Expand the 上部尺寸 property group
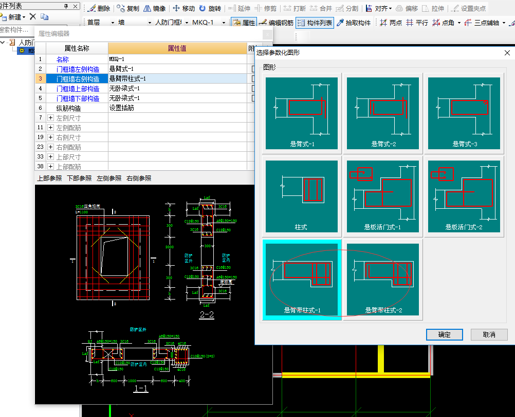Image resolution: width=515 pixels, height=417 pixels. [50, 157]
